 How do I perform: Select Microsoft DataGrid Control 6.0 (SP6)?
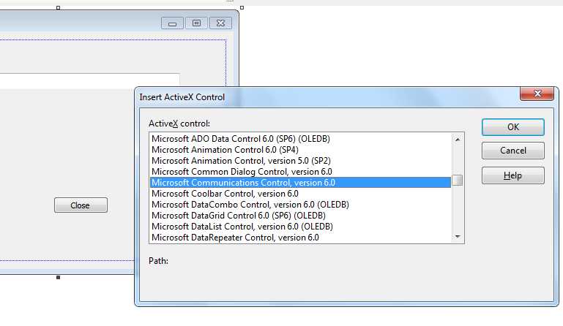click(x=300, y=216)
